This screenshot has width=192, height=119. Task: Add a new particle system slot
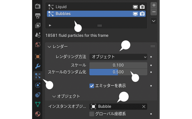[x=154, y=5]
